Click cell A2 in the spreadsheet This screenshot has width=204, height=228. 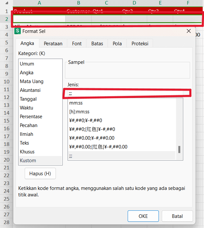pos(39,19)
